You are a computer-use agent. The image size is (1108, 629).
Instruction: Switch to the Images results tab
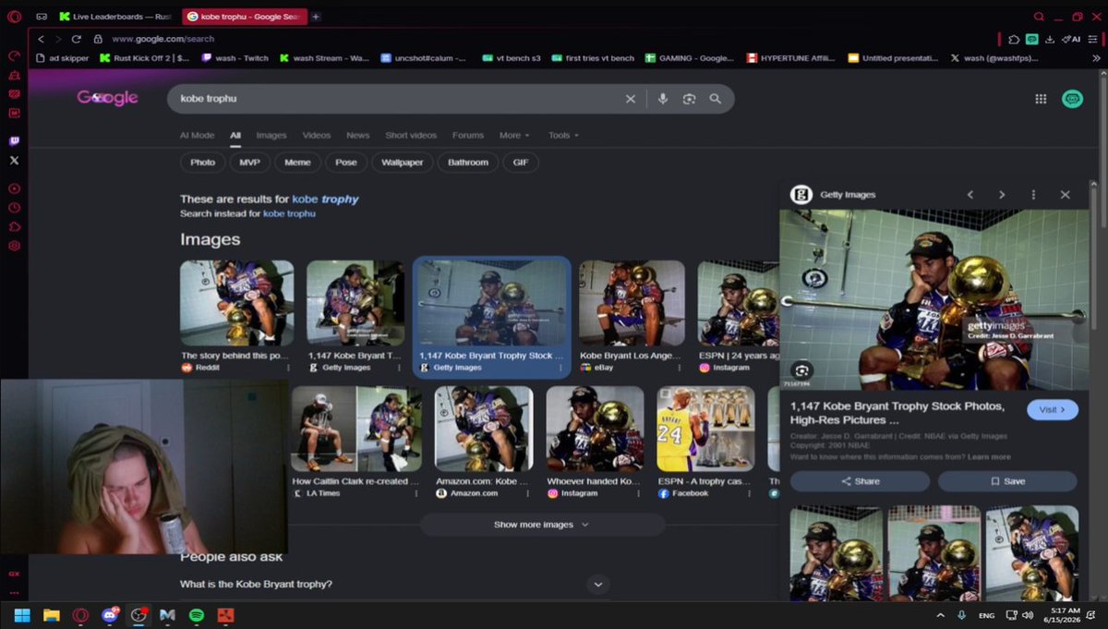pos(271,135)
